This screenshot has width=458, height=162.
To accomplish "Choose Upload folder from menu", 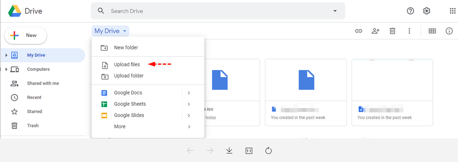I will click(x=148, y=76).
